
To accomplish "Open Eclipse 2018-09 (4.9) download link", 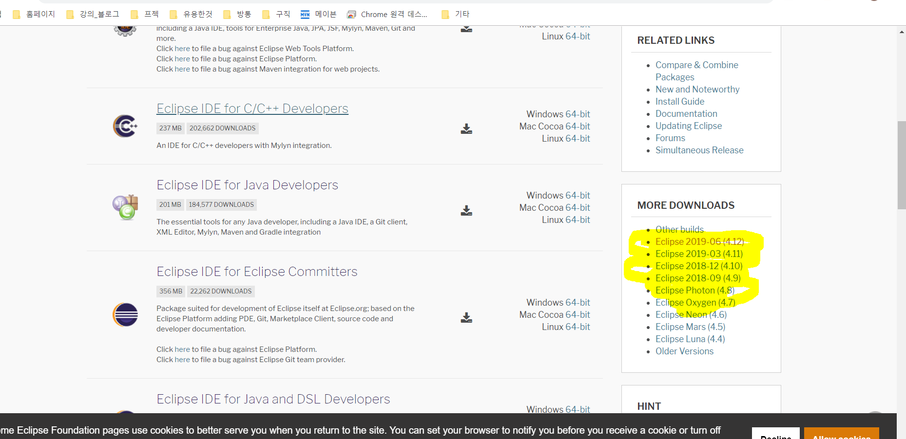I will tap(698, 278).
